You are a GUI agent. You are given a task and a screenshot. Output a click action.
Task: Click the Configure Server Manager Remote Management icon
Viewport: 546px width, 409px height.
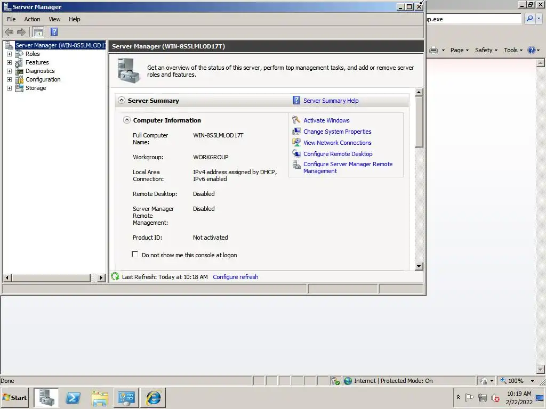pos(296,165)
